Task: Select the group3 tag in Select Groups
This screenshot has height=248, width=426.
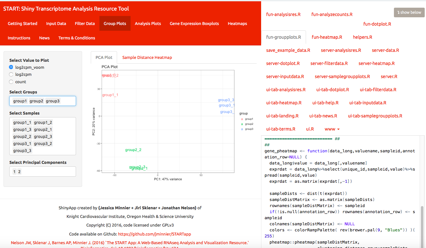Action: tap(53, 101)
